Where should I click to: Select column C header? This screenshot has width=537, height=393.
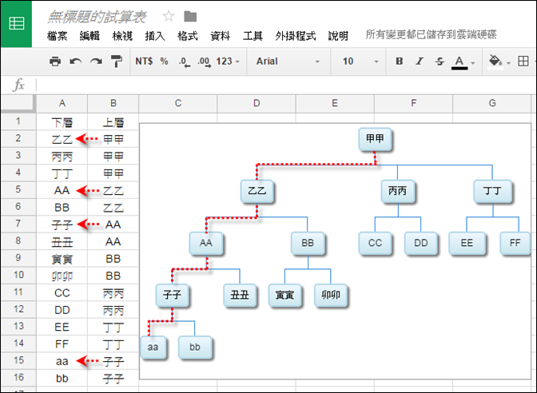point(178,103)
